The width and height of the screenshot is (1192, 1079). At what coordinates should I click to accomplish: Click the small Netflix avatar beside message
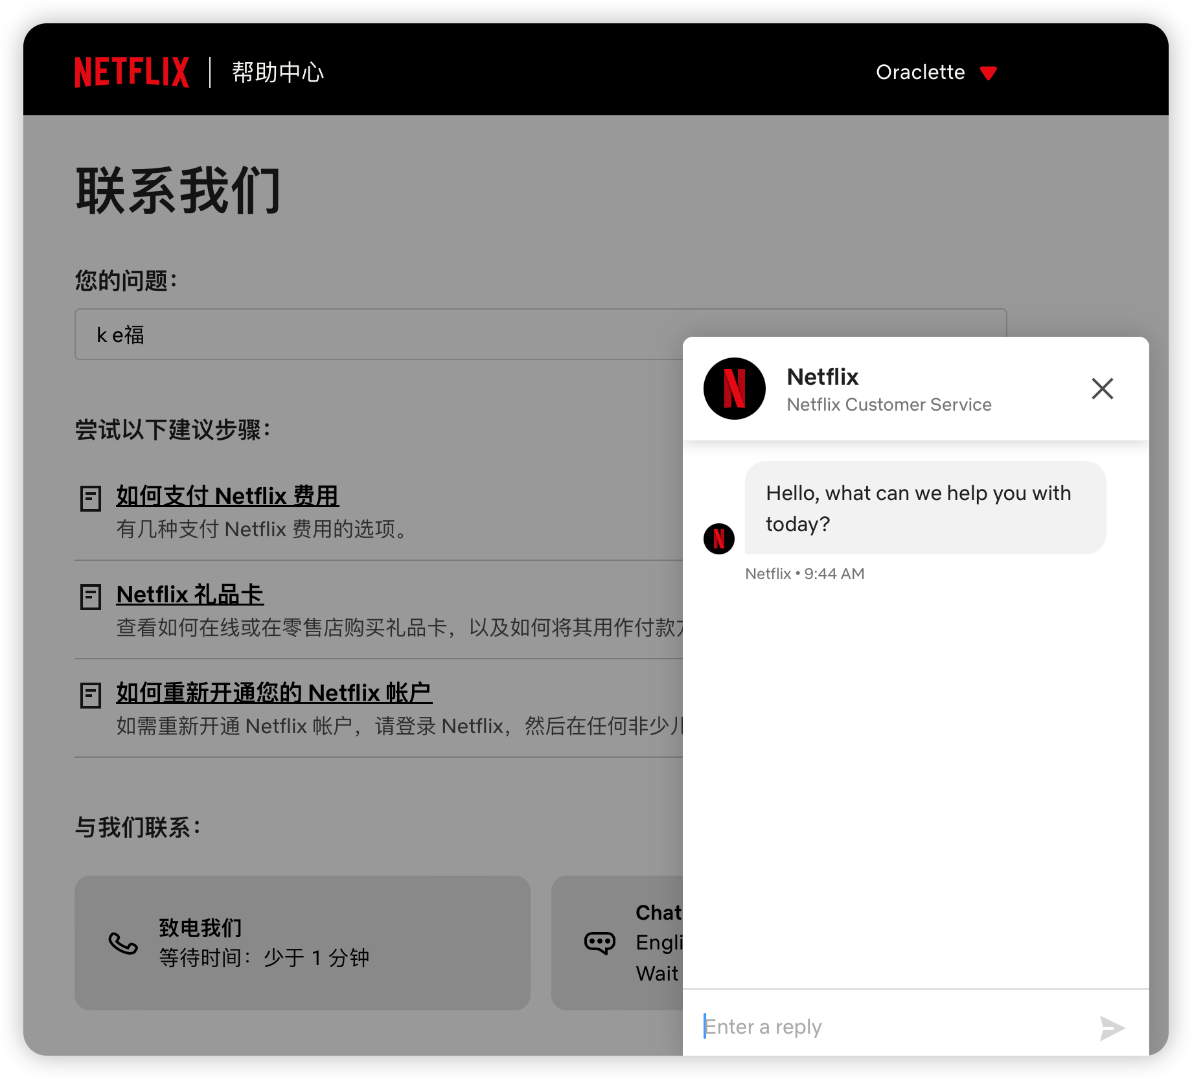coord(719,539)
